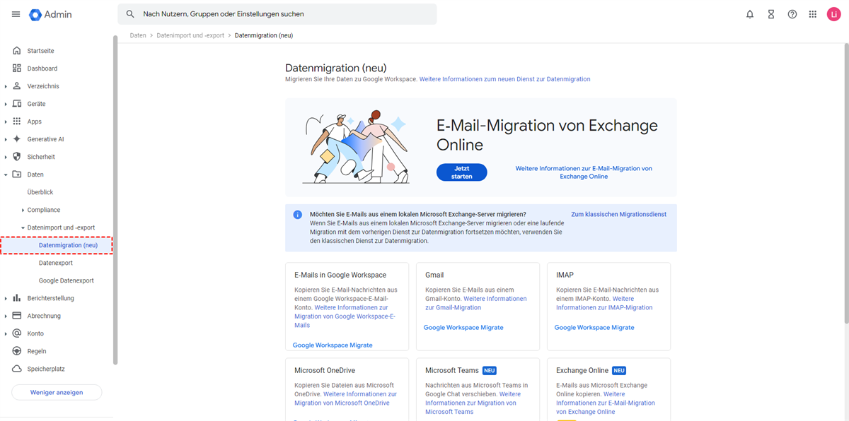Click the Daten folder icon

coord(17,174)
